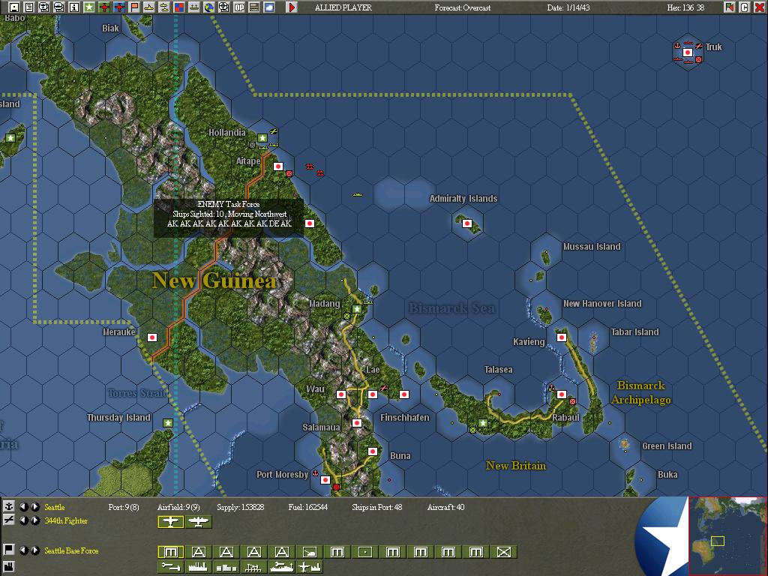The image size is (768, 576).
Task: Click the green-red flag icon top right
Action: 730,7
